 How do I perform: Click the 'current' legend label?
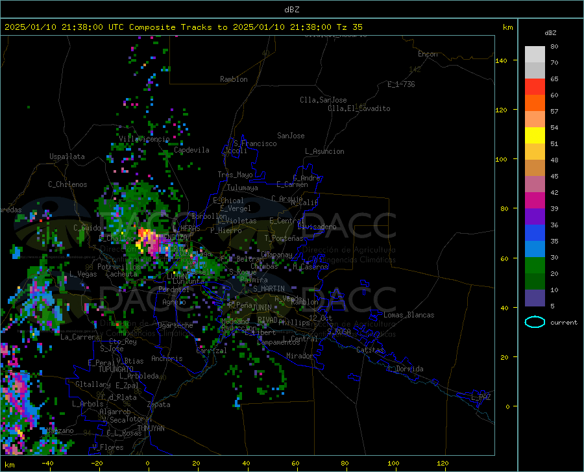pyautogui.click(x=564, y=323)
